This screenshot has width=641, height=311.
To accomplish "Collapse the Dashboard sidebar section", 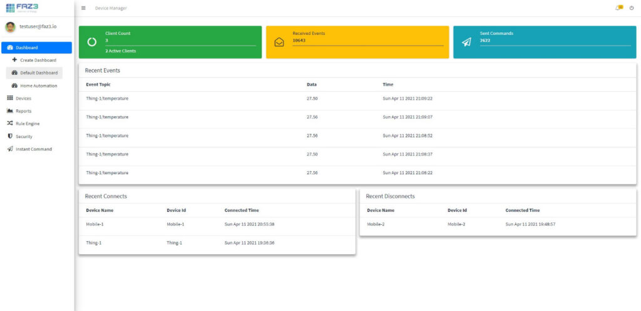I will pyautogui.click(x=36, y=47).
